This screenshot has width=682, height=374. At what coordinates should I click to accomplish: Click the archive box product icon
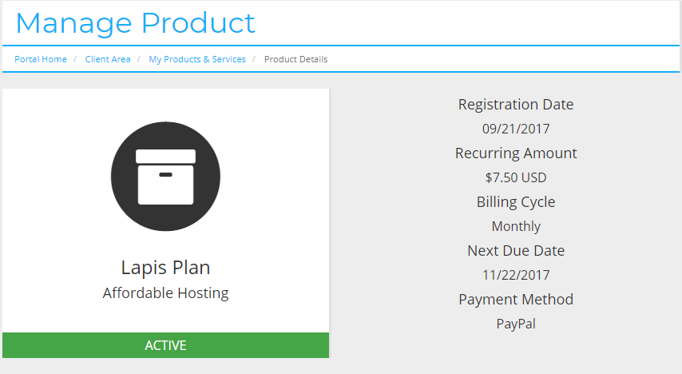pyautogui.click(x=166, y=177)
